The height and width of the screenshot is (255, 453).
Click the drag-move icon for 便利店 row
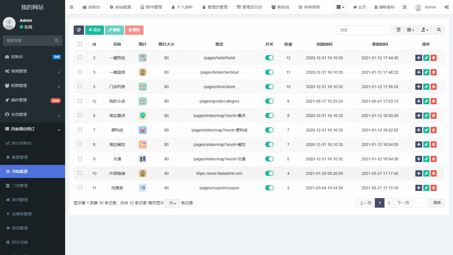pos(418,130)
